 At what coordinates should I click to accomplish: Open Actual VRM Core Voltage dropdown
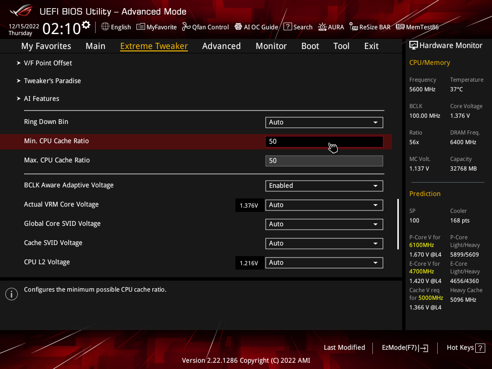click(x=324, y=205)
